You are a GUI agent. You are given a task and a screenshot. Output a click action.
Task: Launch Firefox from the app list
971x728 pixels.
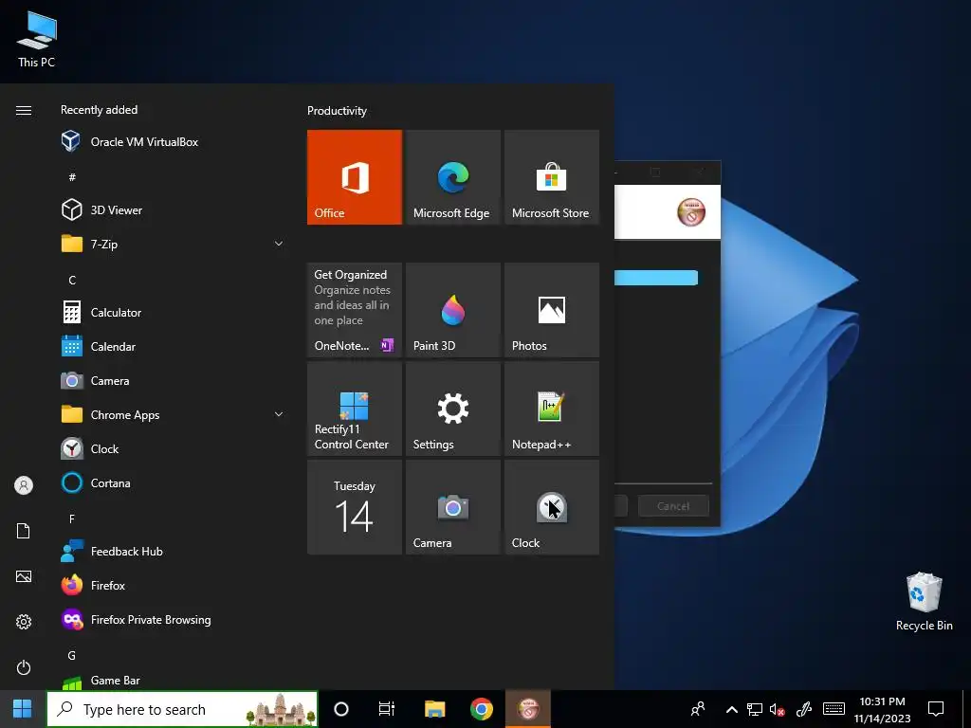coord(173,585)
